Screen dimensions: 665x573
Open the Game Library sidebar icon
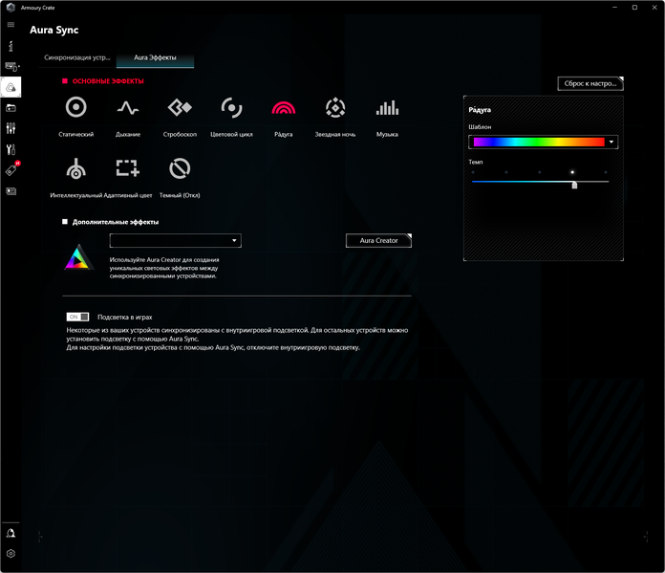click(11, 108)
